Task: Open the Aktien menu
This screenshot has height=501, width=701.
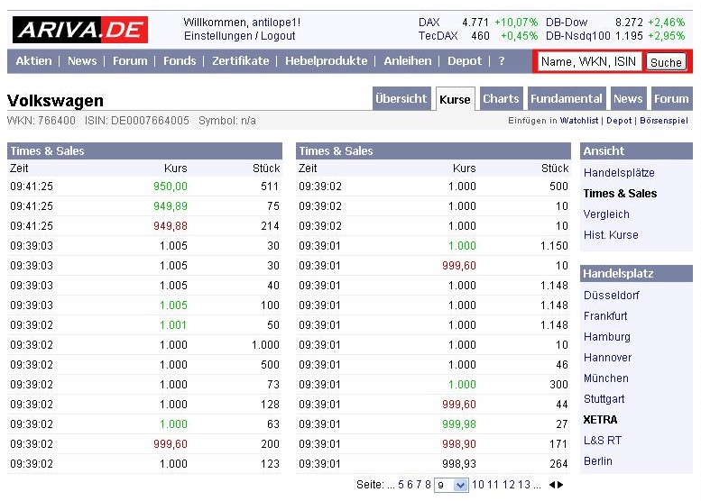Action: point(33,60)
